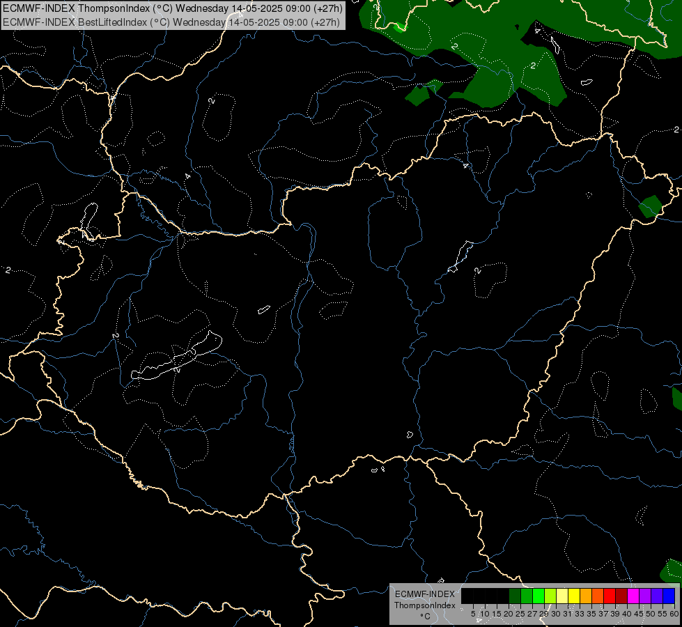
Task: Select the bright red 37–39 legend swatch
Action: pos(610,596)
